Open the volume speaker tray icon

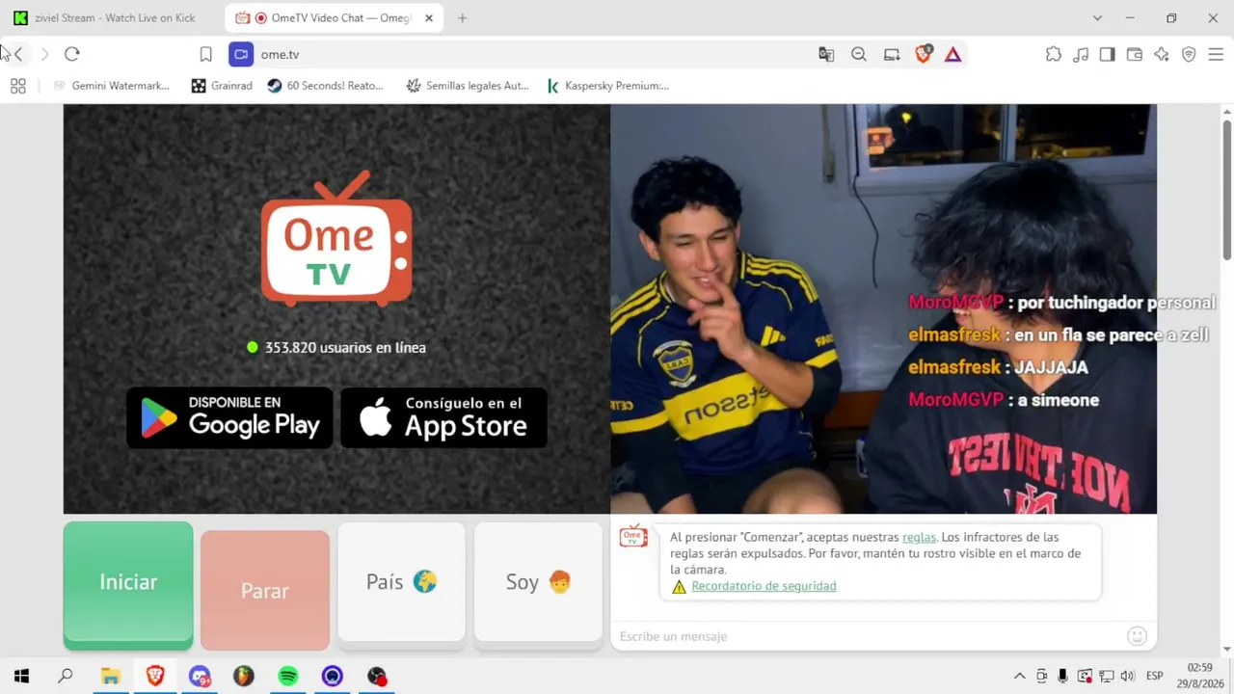click(1127, 676)
